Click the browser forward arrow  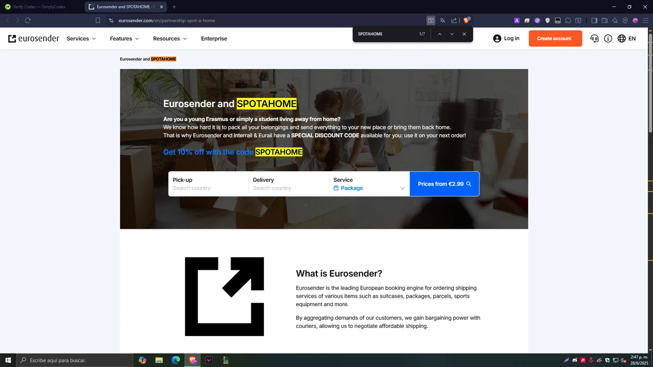(x=17, y=20)
